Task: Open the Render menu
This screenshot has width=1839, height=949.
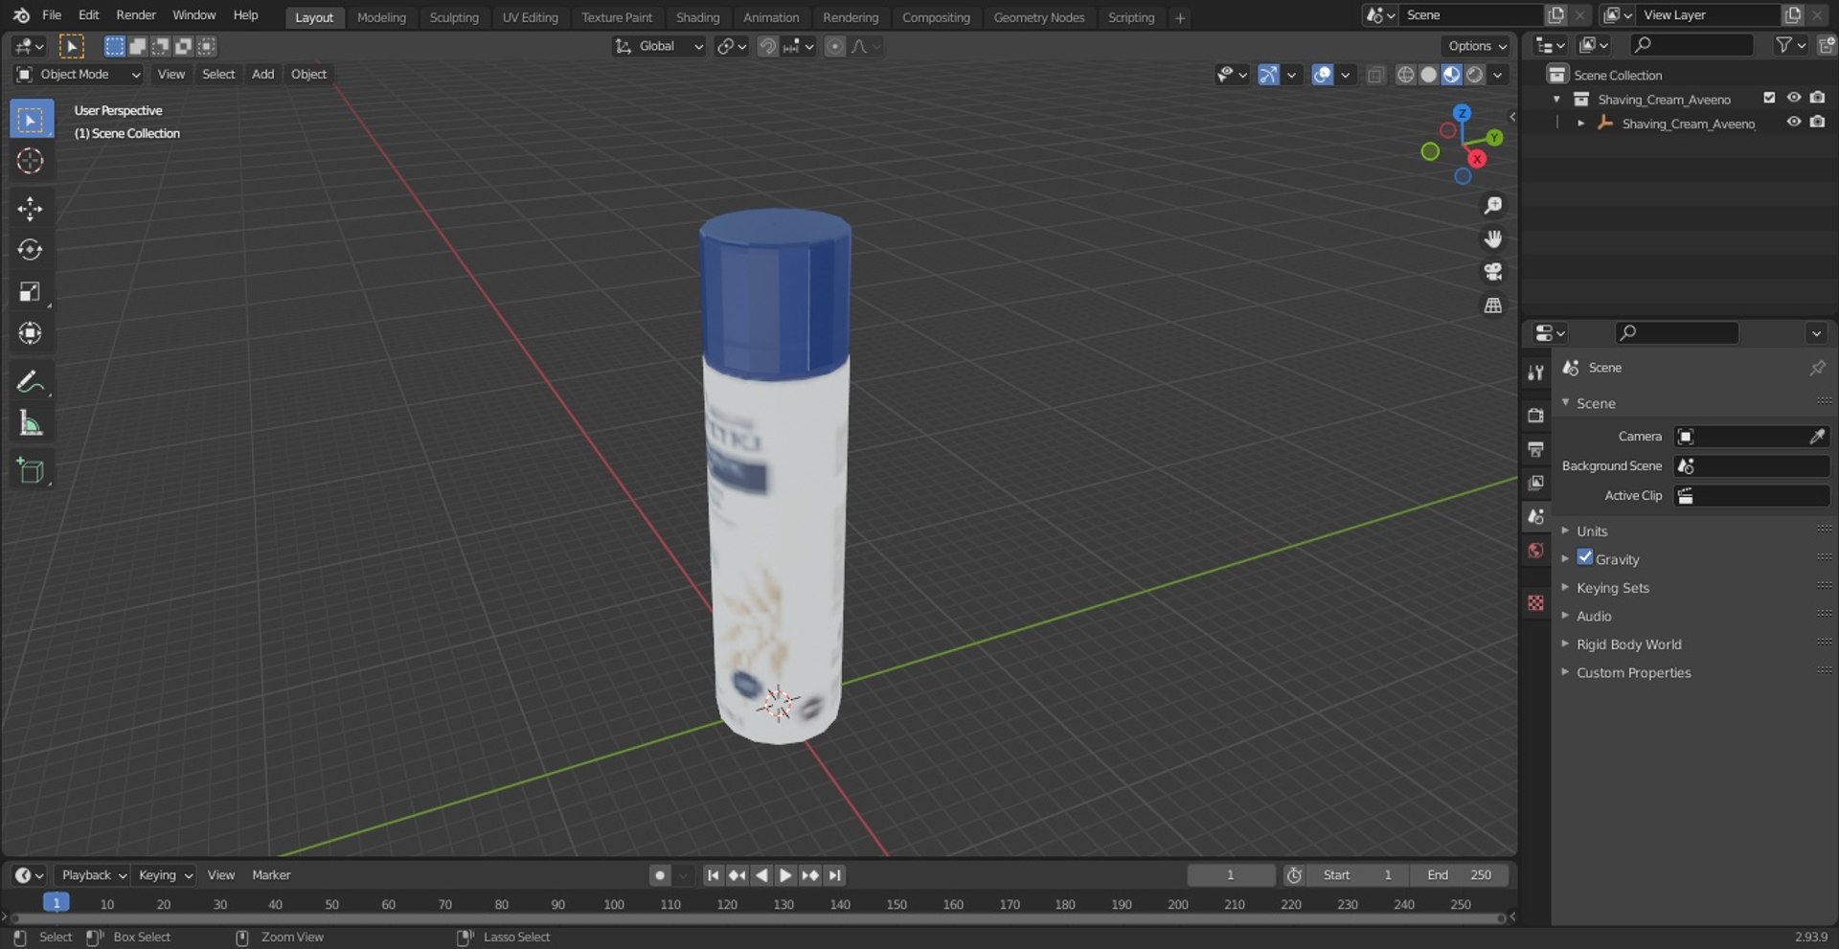Action: [136, 15]
